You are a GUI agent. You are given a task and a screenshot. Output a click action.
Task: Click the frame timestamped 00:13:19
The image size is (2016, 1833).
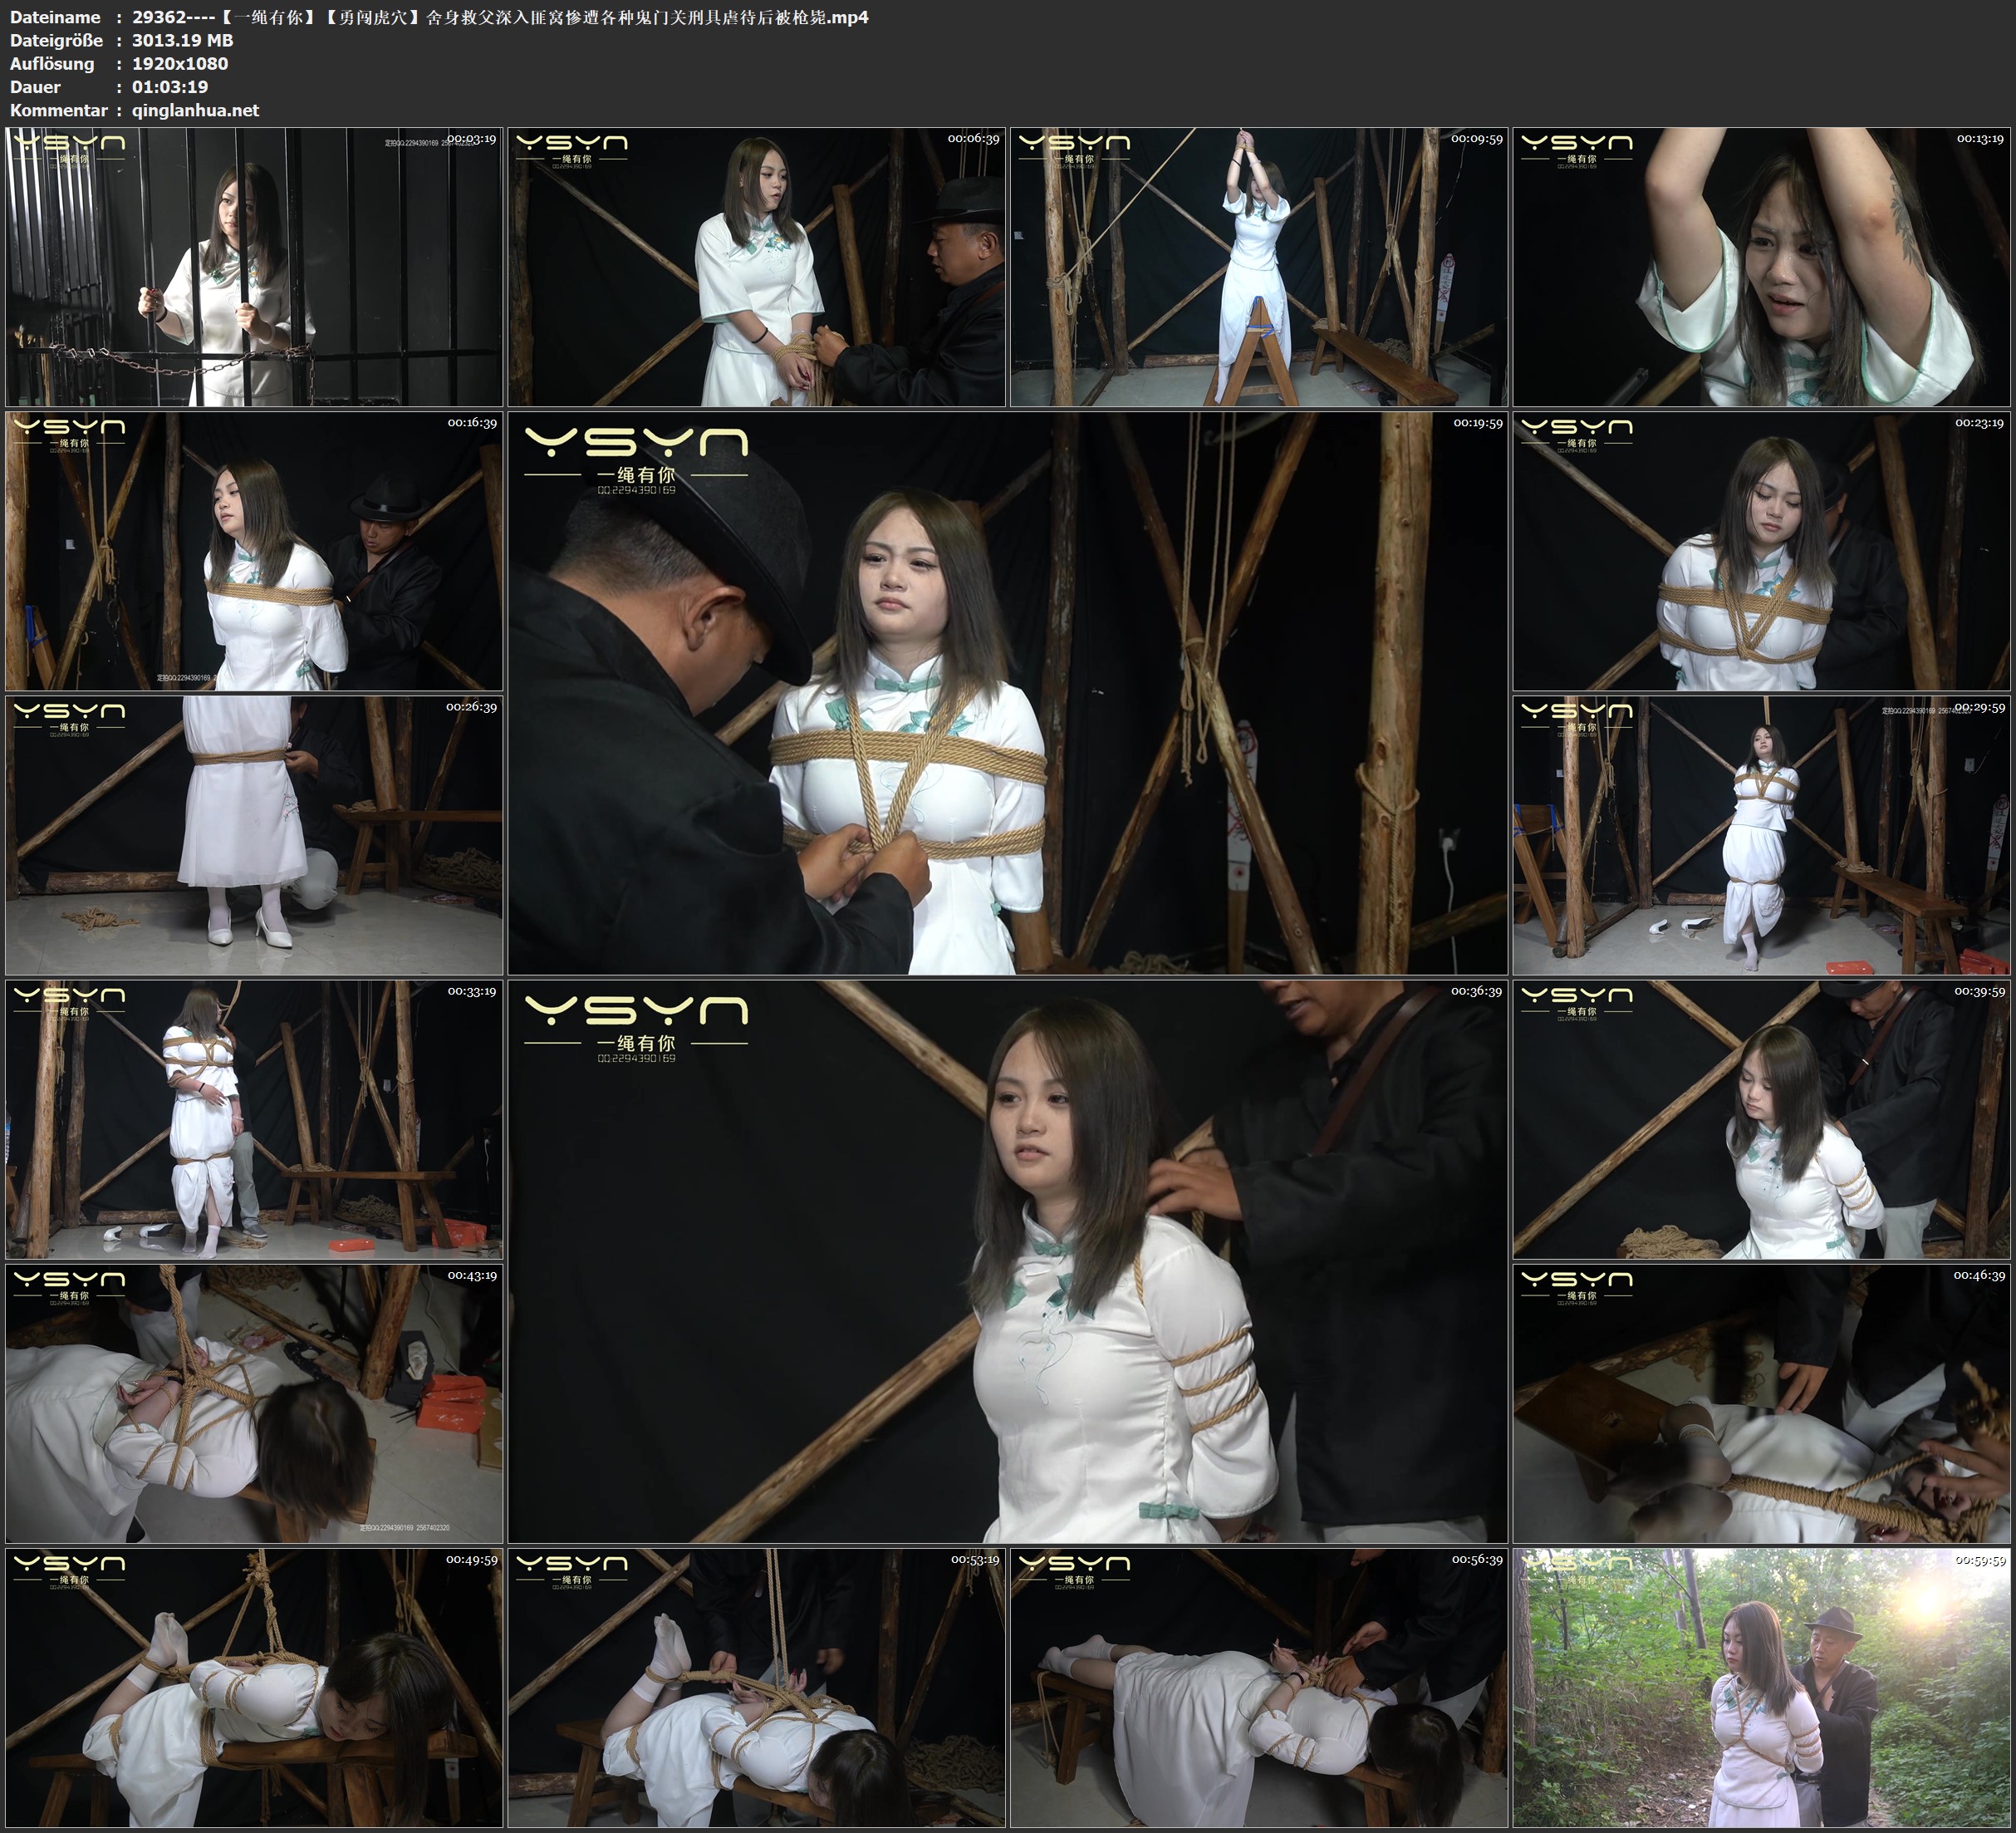(1761, 266)
